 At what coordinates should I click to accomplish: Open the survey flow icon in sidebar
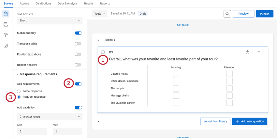coord(6,24)
